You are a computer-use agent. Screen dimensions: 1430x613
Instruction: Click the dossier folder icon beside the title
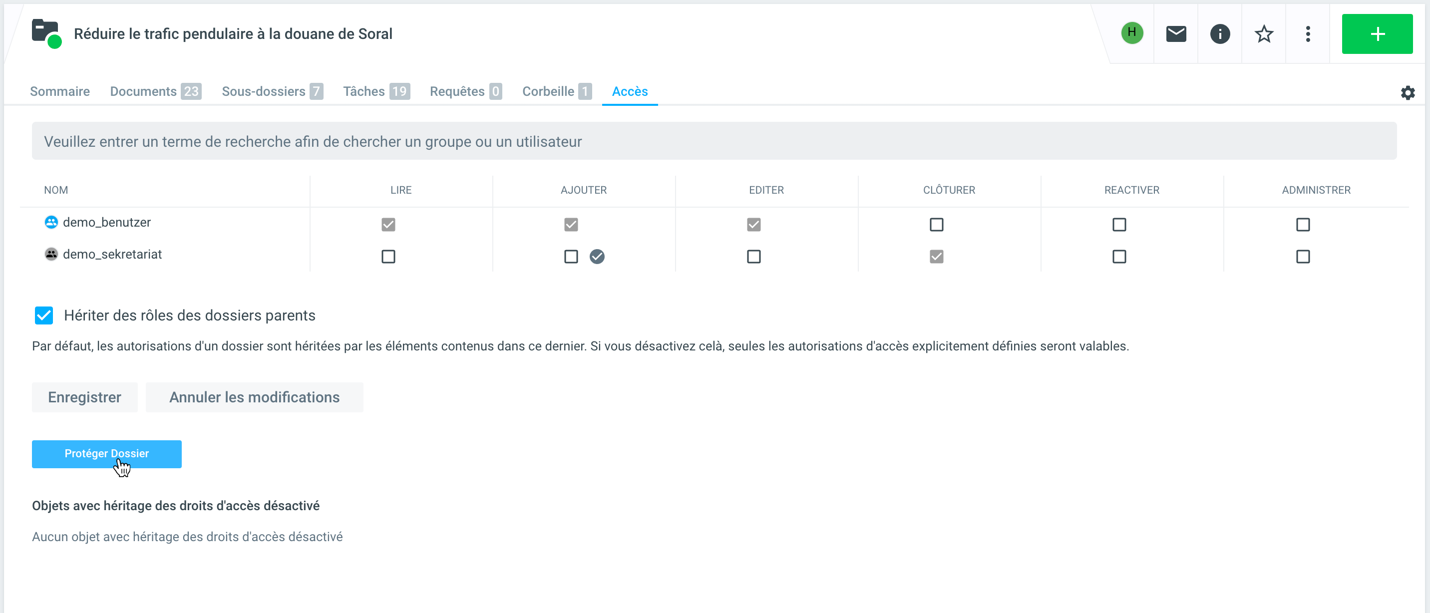45,33
